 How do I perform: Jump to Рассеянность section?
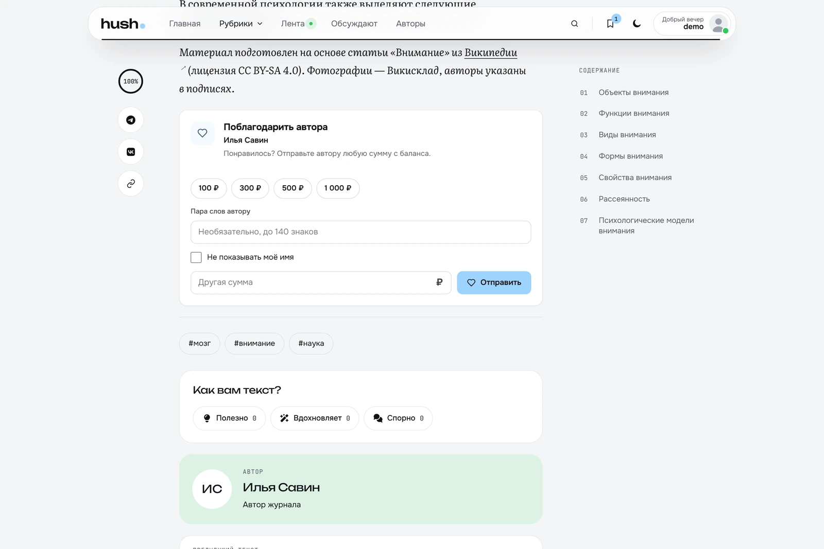(624, 199)
